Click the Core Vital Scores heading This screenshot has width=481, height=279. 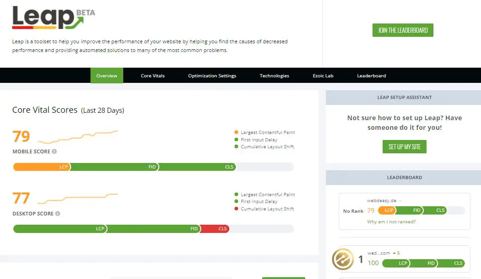pos(45,110)
